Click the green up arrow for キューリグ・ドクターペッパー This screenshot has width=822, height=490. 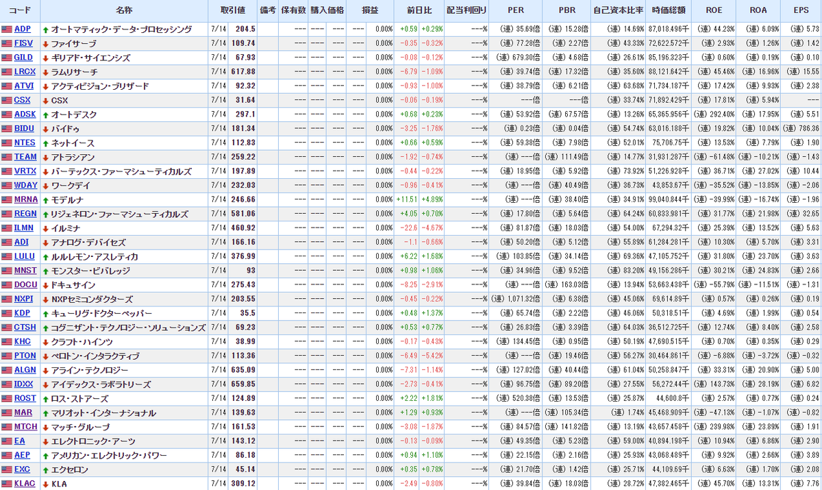[45, 314]
